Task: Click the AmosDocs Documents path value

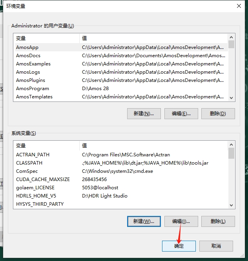Action: point(153,56)
